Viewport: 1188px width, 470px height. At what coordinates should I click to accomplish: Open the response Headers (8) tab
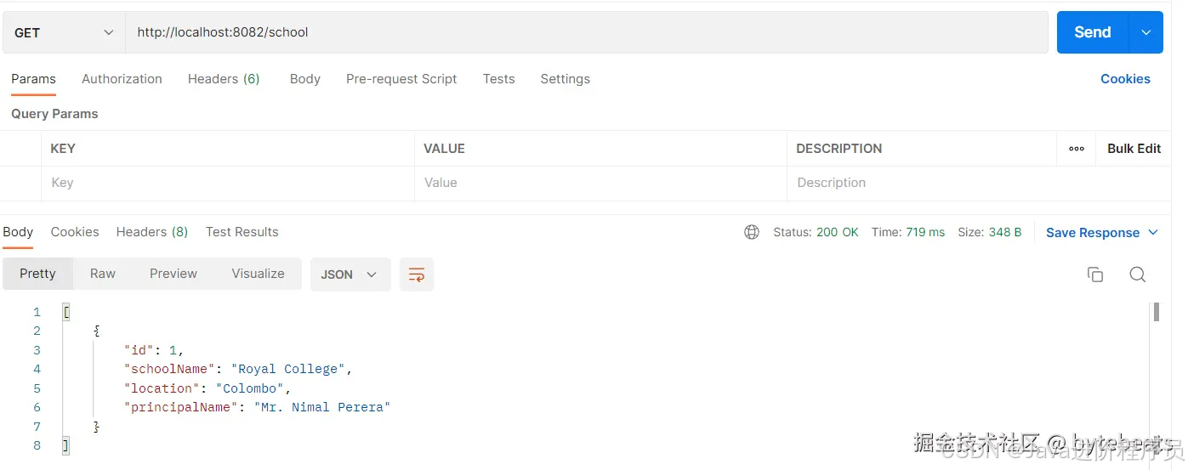[x=152, y=232]
